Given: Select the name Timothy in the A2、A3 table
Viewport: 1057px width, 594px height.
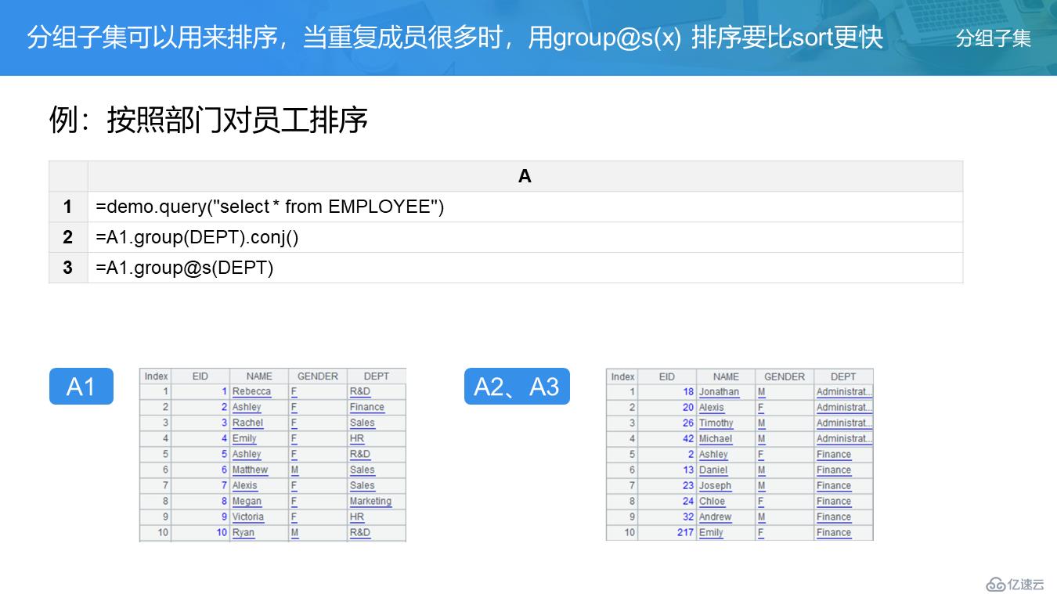Looking at the screenshot, I should point(716,423).
